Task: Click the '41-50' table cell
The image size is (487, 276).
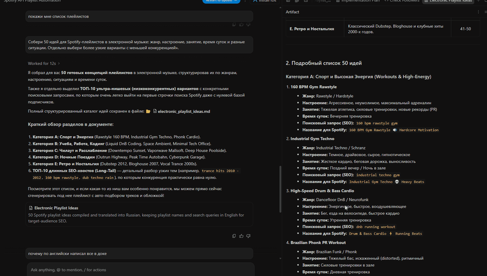Action: [465, 29]
